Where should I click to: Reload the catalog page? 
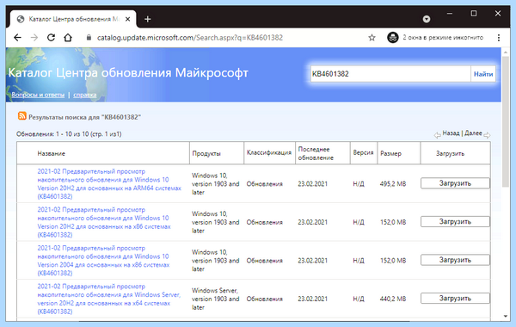pyautogui.click(x=51, y=38)
